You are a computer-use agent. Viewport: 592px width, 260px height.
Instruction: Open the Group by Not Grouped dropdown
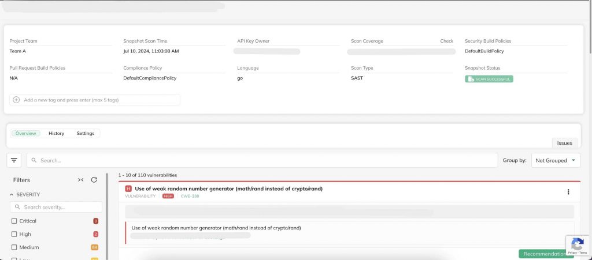click(x=556, y=160)
